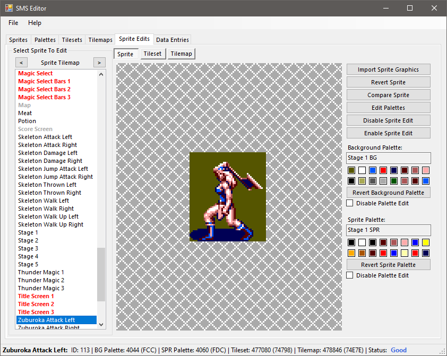Image resolution: width=447 pixels, height=356 pixels.
Task: Click the sprite list scroll-down arrow
Action: point(101,324)
